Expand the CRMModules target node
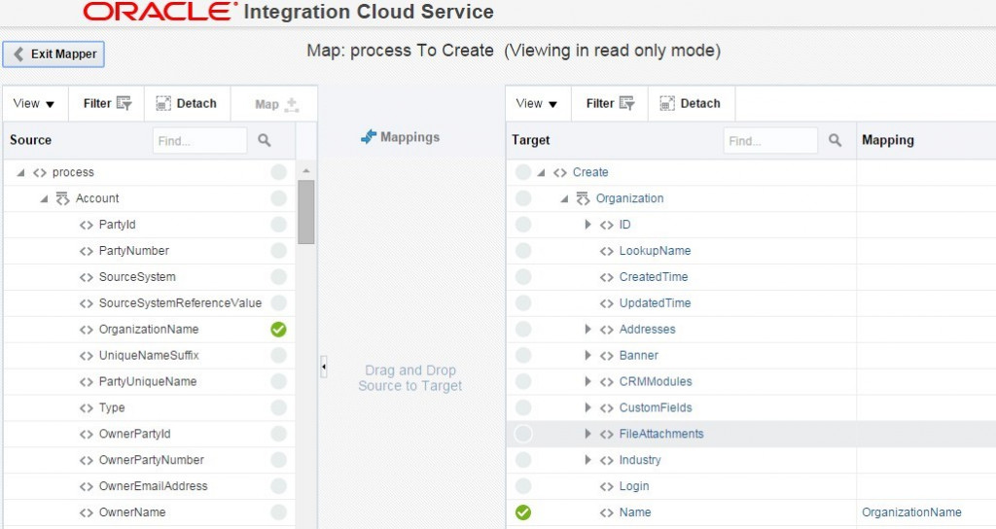Screen dimensions: 996x529 pos(587,381)
